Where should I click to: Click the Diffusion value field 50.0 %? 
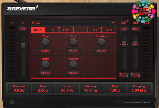pos(101,51)
